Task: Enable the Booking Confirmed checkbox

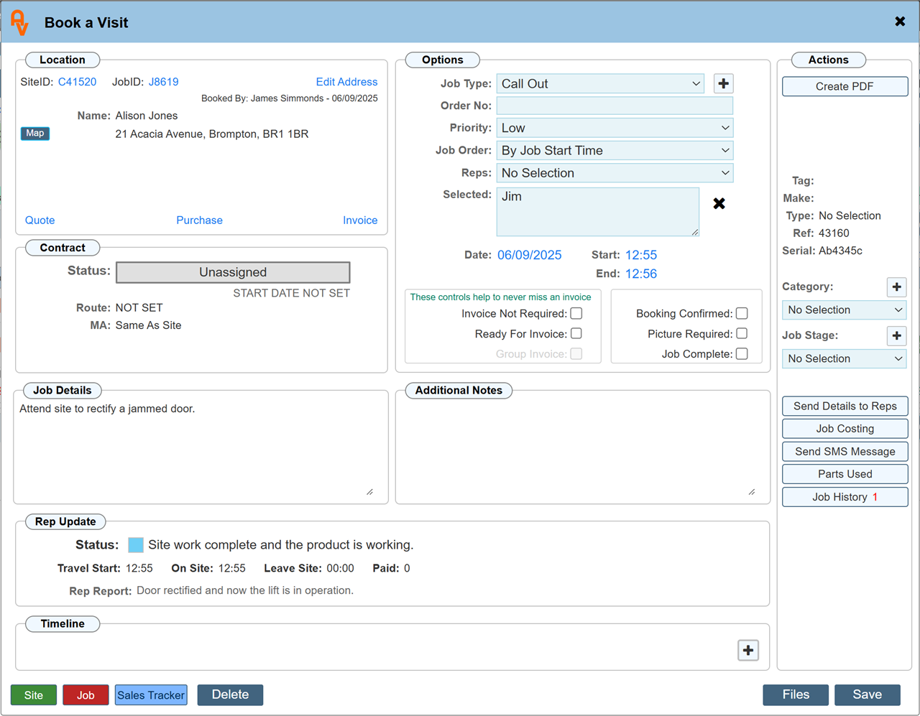Action: tap(742, 314)
